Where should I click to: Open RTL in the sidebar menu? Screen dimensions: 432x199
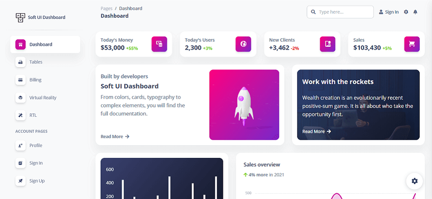pyautogui.click(x=45, y=115)
